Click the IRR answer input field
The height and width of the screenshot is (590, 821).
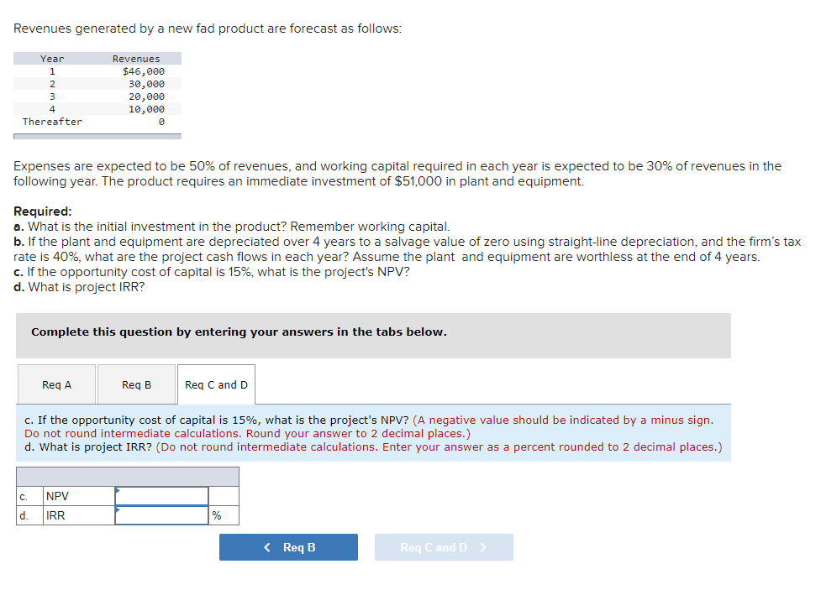pyautogui.click(x=162, y=515)
